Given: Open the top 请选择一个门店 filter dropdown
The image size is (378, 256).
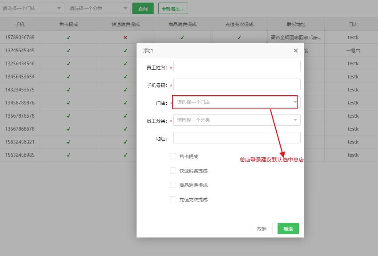Looking at the screenshot, I should pyautogui.click(x=32, y=8).
